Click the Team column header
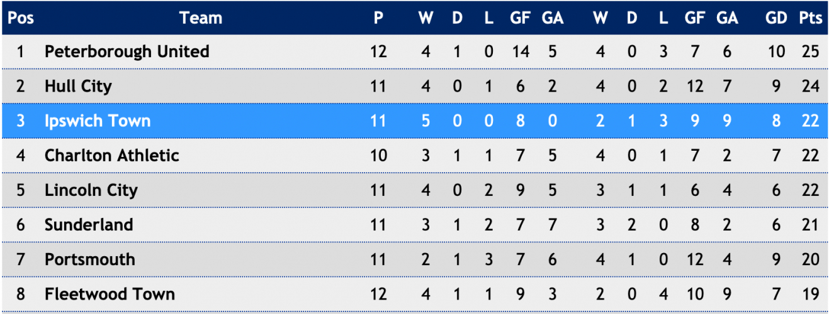This screenshot has height=314, width=829. (x=200, y=18)
